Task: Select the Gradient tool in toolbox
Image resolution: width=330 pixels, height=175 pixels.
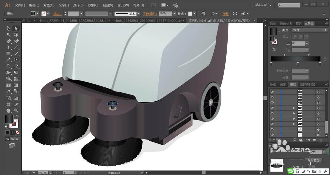Action: coord(16,85)
